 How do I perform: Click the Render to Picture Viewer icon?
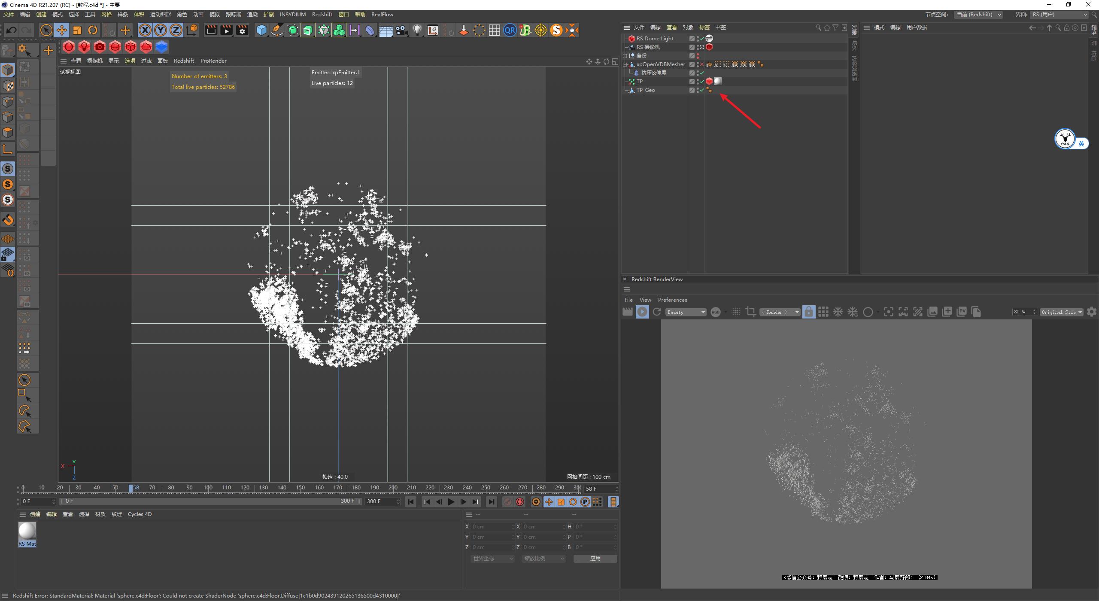click(x=226, y=30)
